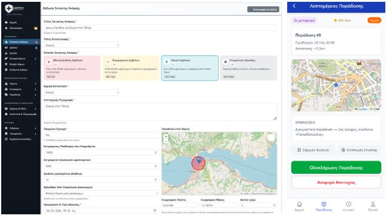Viewport: 392px width, 224px height.
Task: Select the Περιφερειακή Εμβέλεια level card
Action: pyautogui.click(x=131, y=68)
